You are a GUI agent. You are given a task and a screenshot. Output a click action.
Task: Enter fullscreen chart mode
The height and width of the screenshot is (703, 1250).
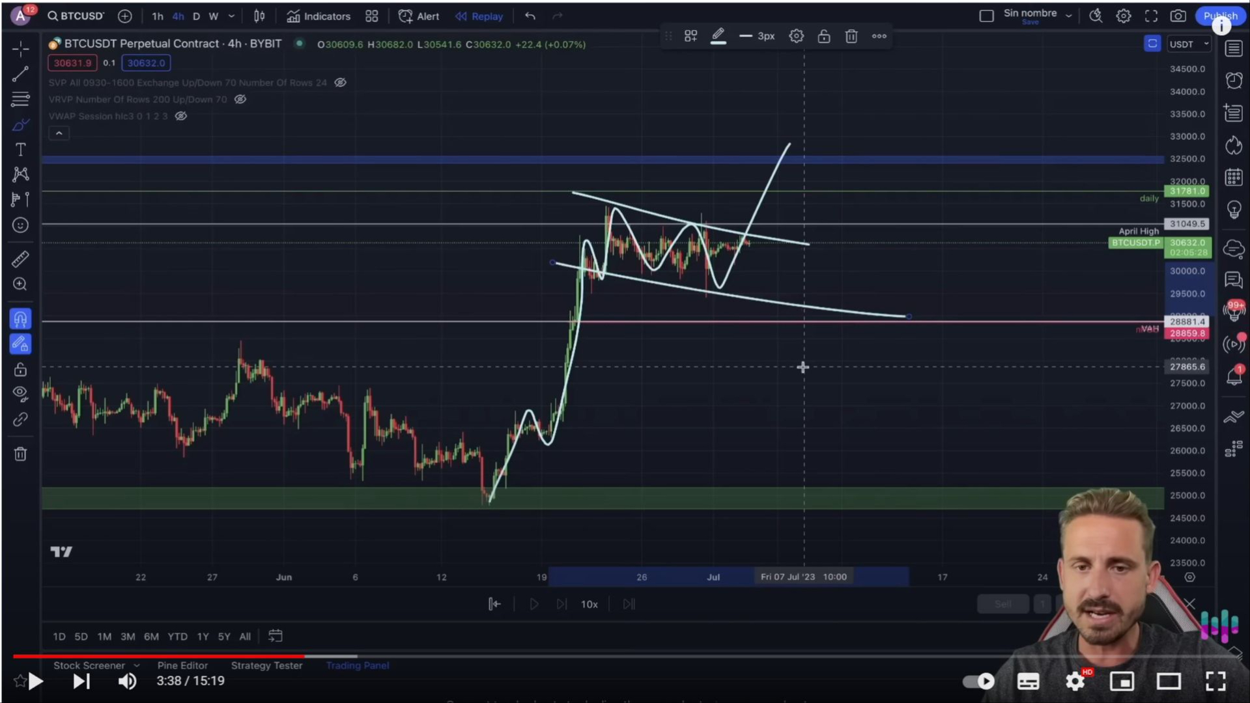click(1151, 16)
